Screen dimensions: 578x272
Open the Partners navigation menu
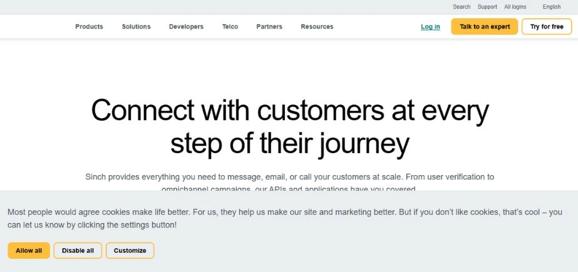pos(269,27)
